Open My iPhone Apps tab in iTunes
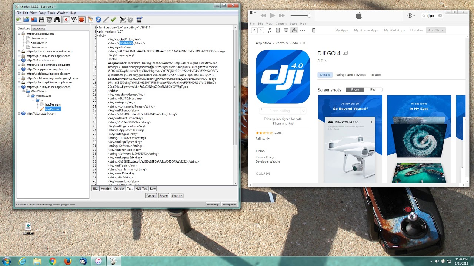This screenshot has width=474, height=266. pyautogui.click(x=366, y=30)
